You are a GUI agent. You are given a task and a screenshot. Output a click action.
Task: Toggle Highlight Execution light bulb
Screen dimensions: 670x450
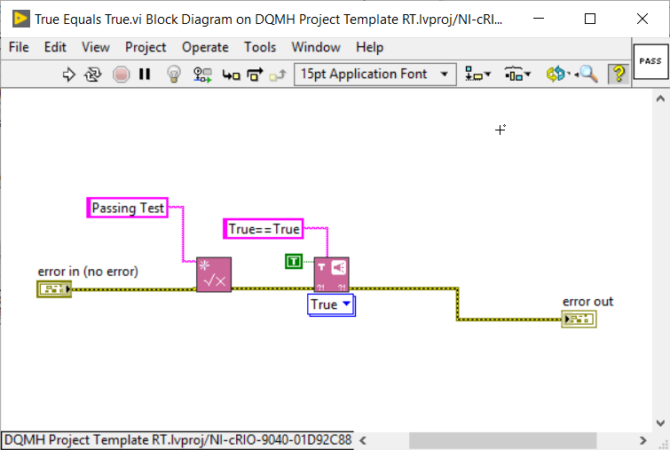(173, 74)
